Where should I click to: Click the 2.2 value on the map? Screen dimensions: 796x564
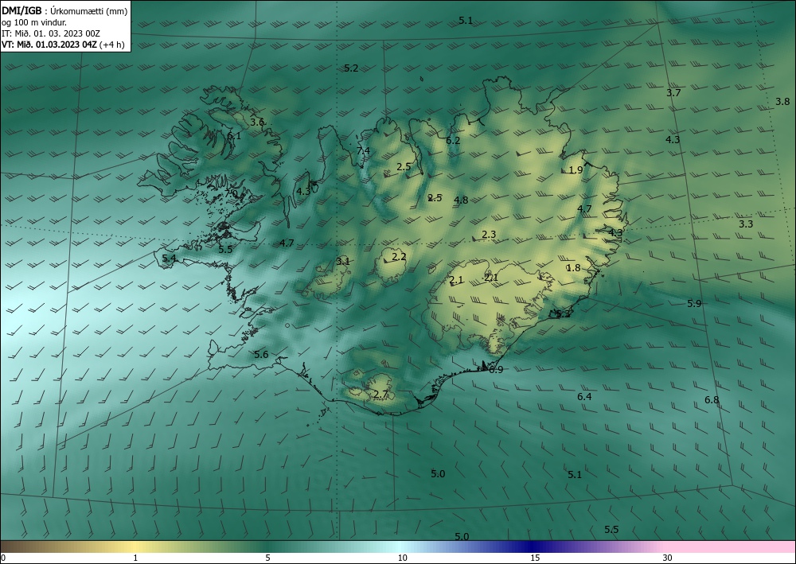400,257
